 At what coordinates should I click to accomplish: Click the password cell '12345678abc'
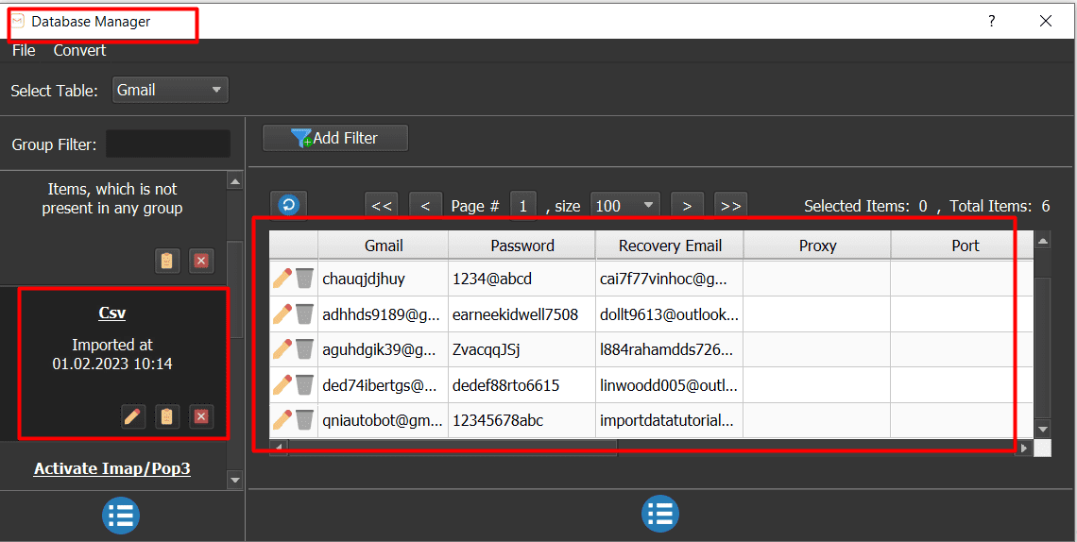click(x=522, y=420)
